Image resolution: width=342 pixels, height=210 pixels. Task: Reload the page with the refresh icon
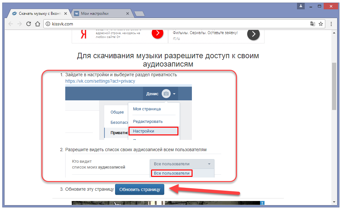[x=29, y=24]
